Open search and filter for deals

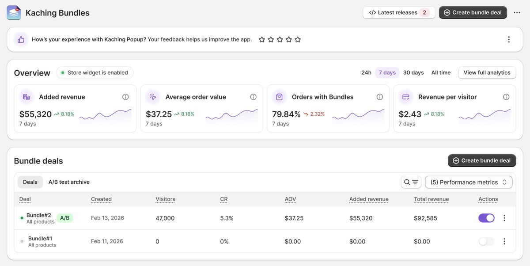click(x=411, y=182)
